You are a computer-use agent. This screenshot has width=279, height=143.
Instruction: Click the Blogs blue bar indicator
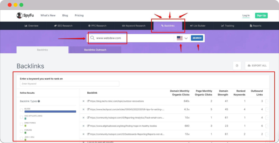tap(50, 112)
